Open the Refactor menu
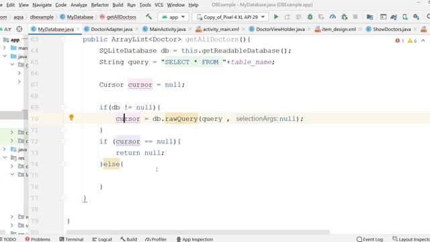 coord(100,5)
